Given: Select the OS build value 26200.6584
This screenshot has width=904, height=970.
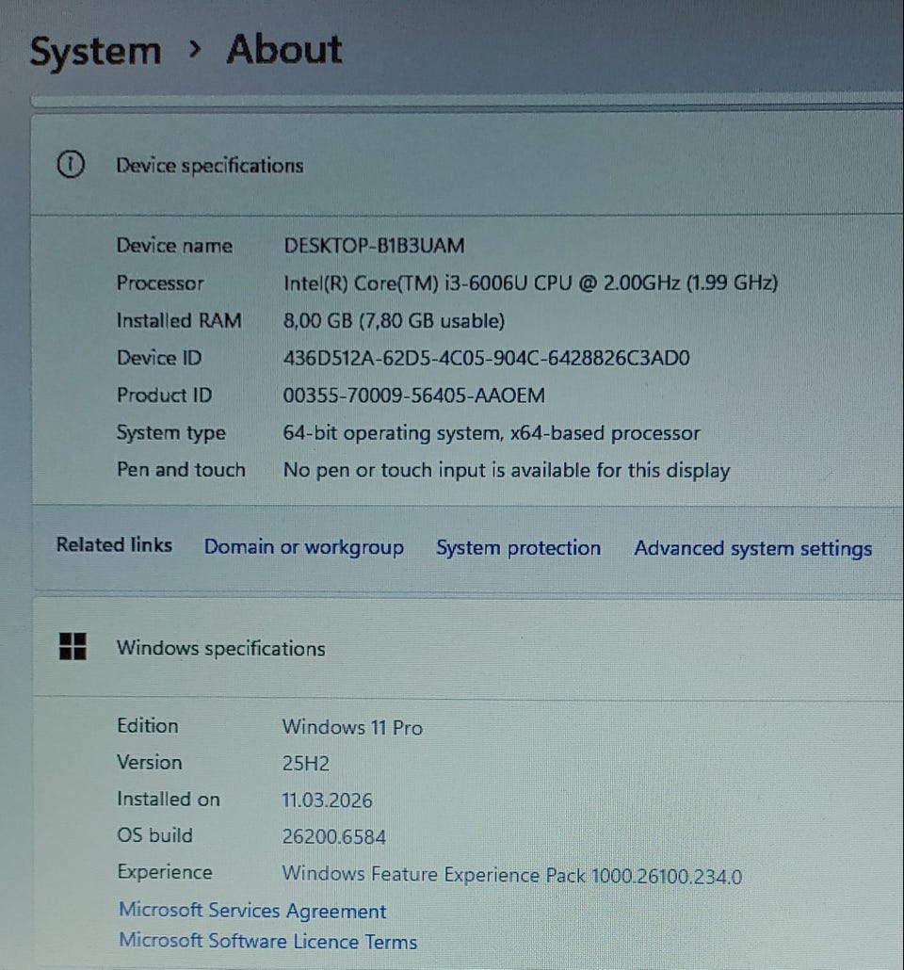Looking at the screenshot, I should [x=334, y=836].
